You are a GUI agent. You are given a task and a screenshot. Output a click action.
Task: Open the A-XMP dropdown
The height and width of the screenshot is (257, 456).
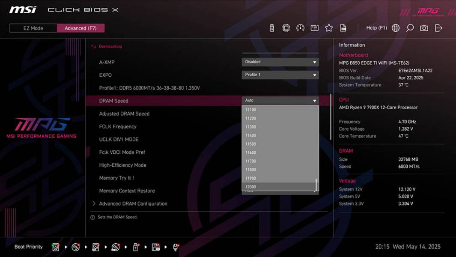point(280,62)
